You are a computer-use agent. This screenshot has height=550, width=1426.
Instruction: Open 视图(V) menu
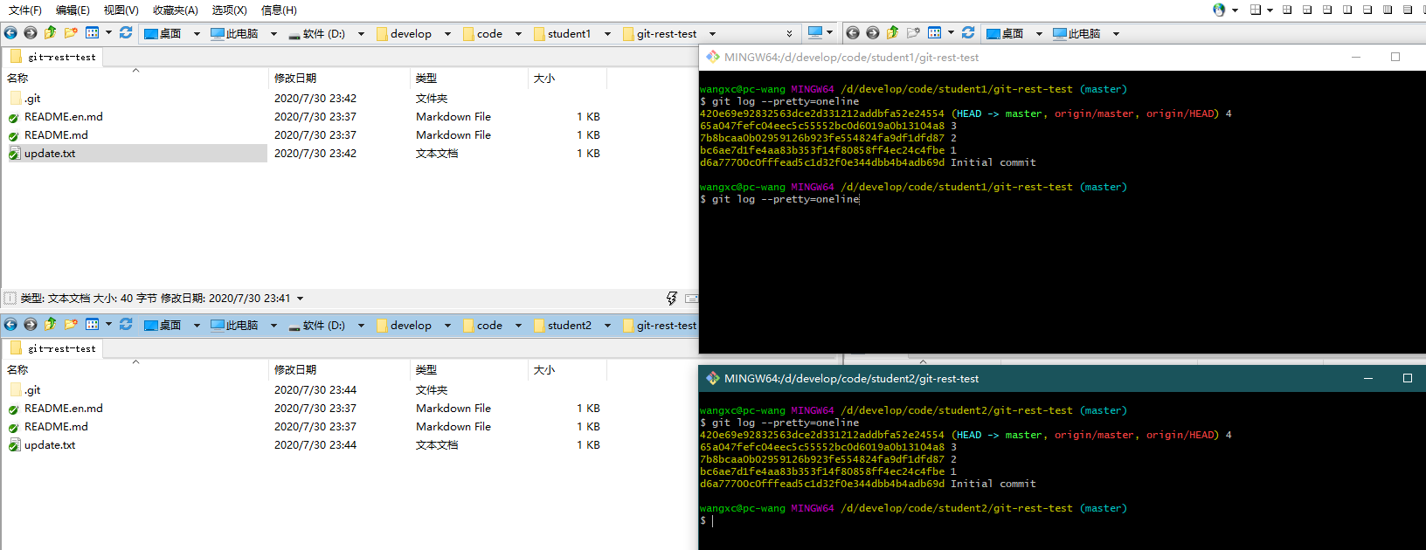[121, 10]
